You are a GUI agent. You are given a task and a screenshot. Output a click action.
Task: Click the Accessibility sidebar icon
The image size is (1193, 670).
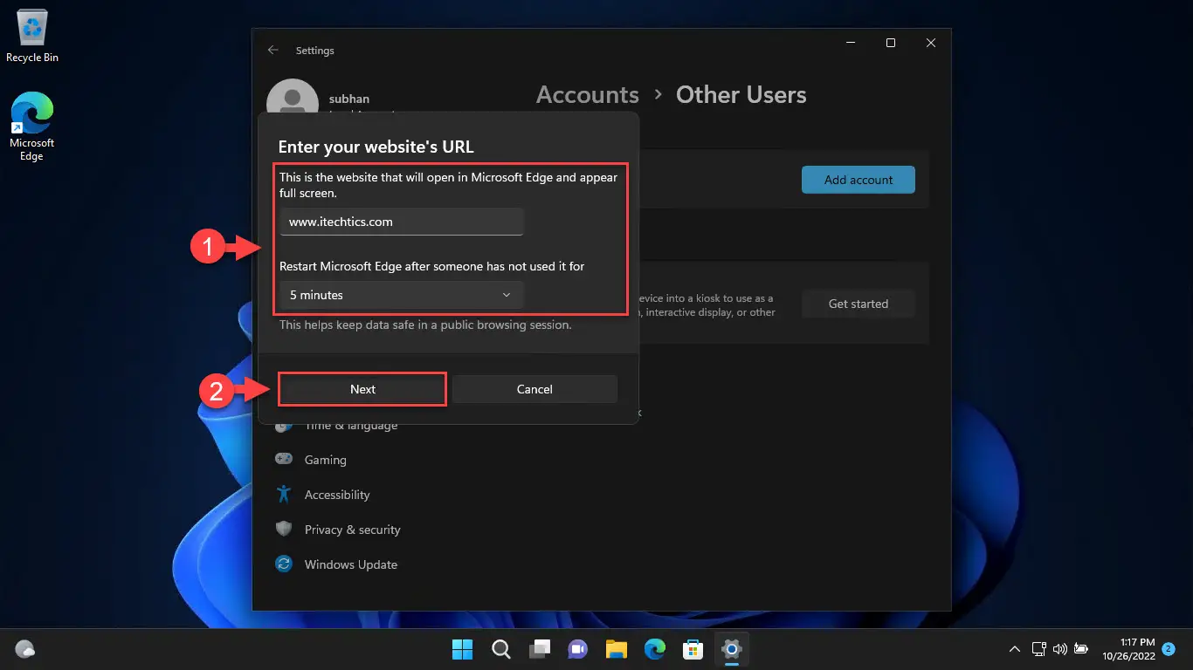tap(284, 494)
